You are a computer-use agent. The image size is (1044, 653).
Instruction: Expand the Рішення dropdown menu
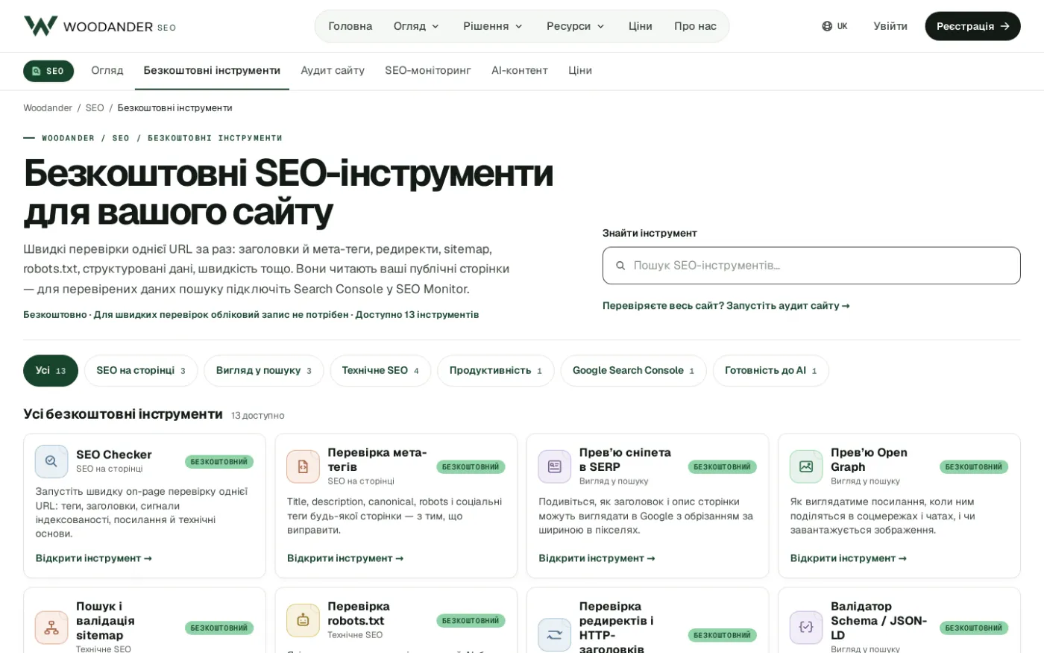coord(493,26)
